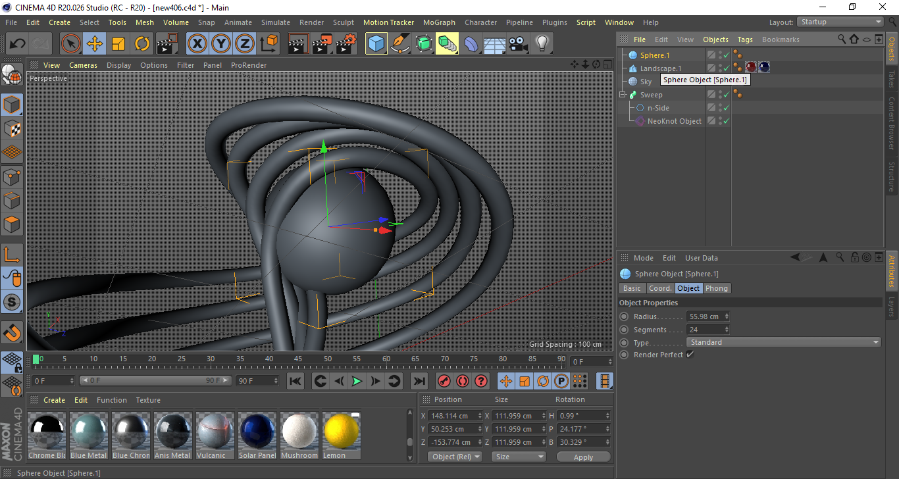899x479 pixels.
Task: Open the Objects manager Tags menu
Action: point(745,39)
